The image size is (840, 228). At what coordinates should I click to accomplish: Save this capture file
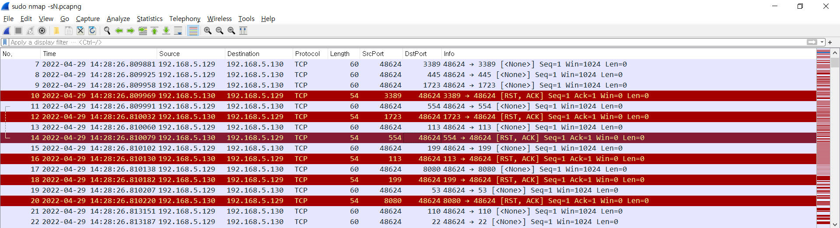pyautogui.click(x=69, y=31)
